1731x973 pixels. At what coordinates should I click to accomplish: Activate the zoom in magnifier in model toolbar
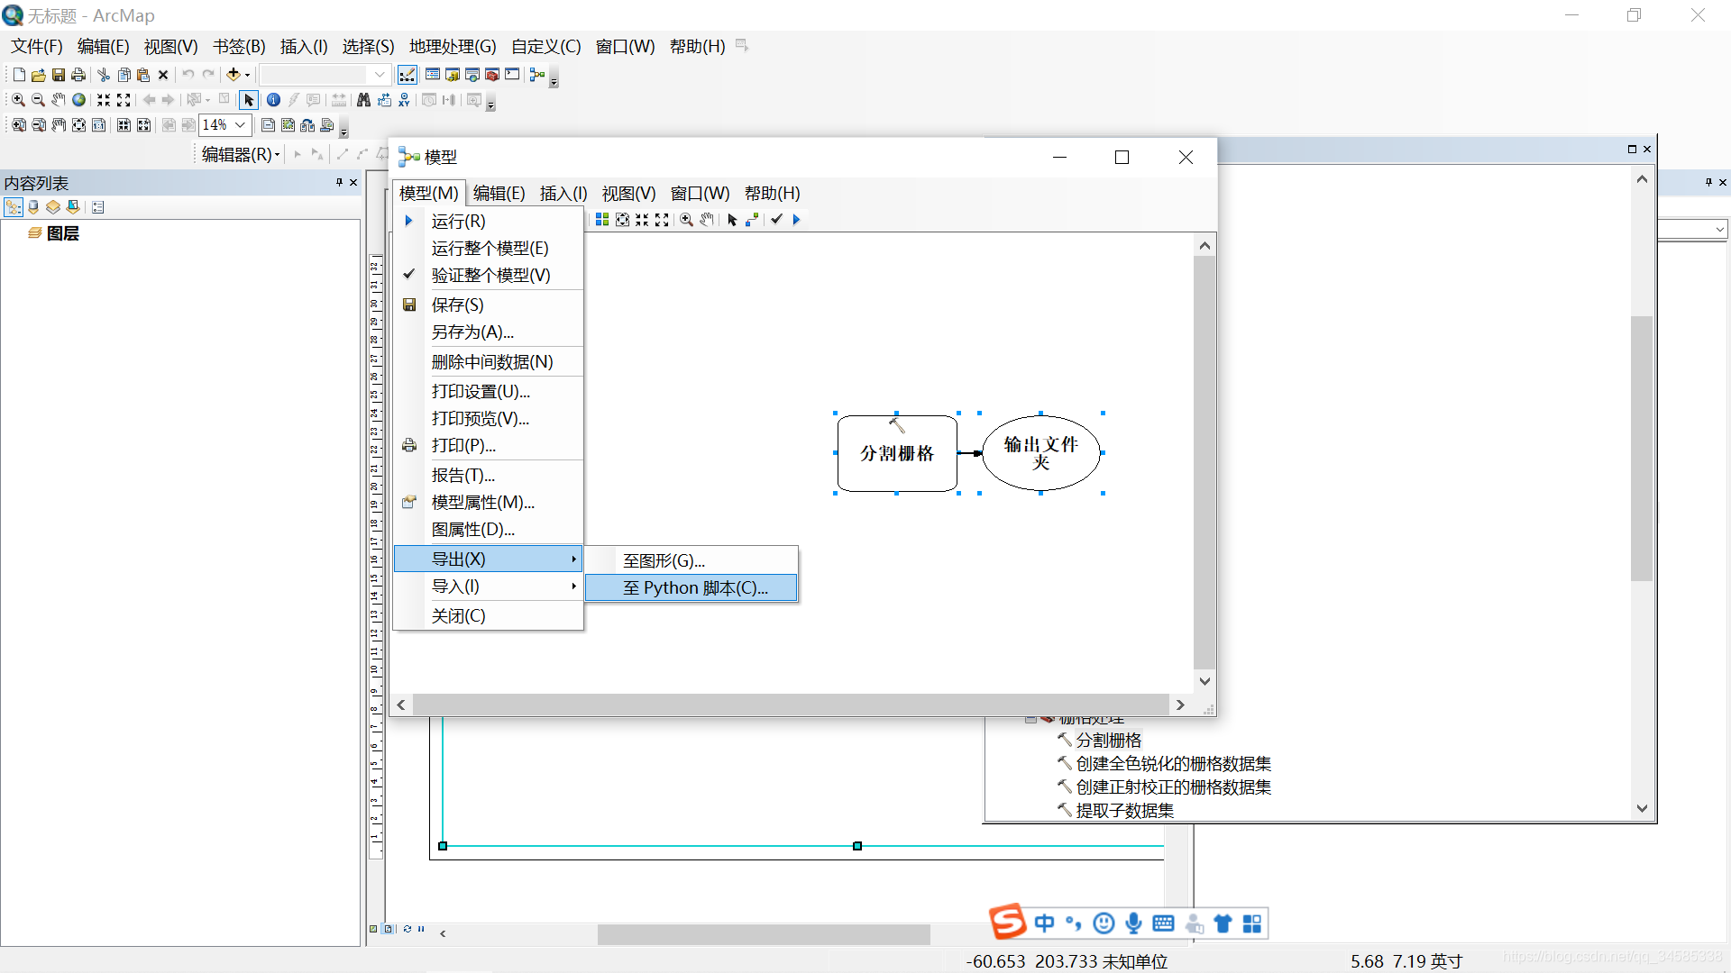(687, 219)
